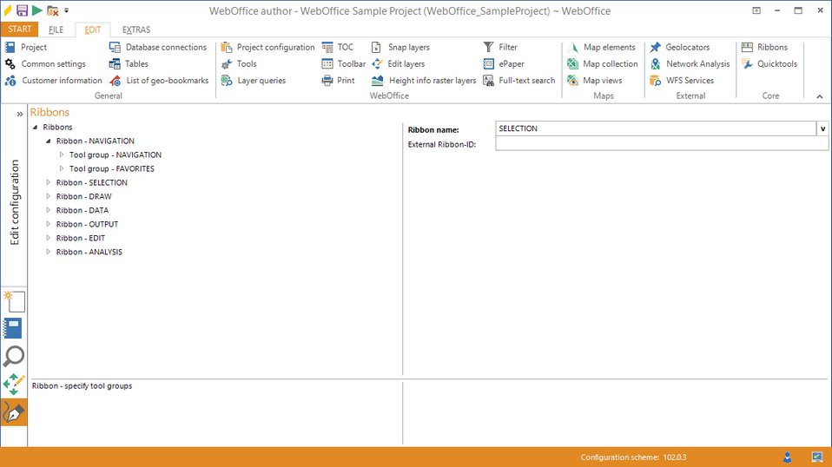Open List of geo-bookmarks
Image resolution: width=832 pixels, height=467 pixels.
159,81
